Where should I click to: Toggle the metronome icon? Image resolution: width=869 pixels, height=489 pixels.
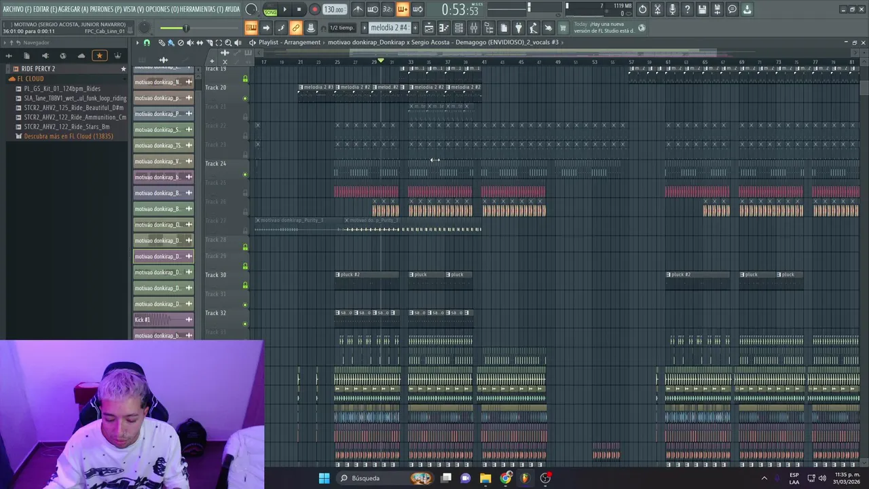(358, 10)
